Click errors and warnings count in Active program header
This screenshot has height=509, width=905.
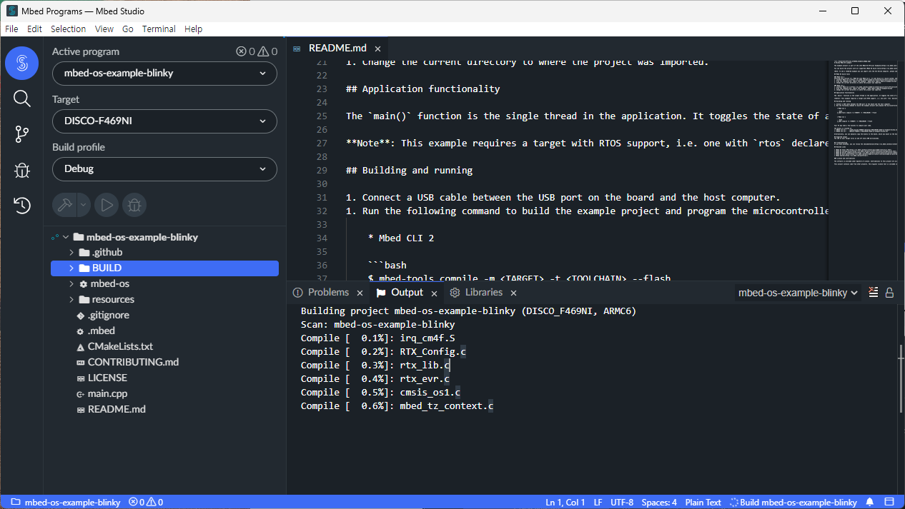(257, 51)
